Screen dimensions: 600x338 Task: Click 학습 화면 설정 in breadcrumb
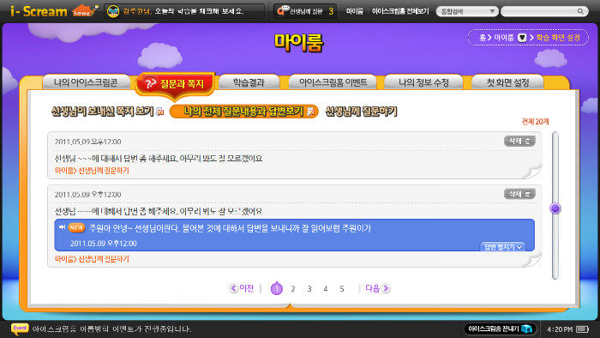point(558,38)
